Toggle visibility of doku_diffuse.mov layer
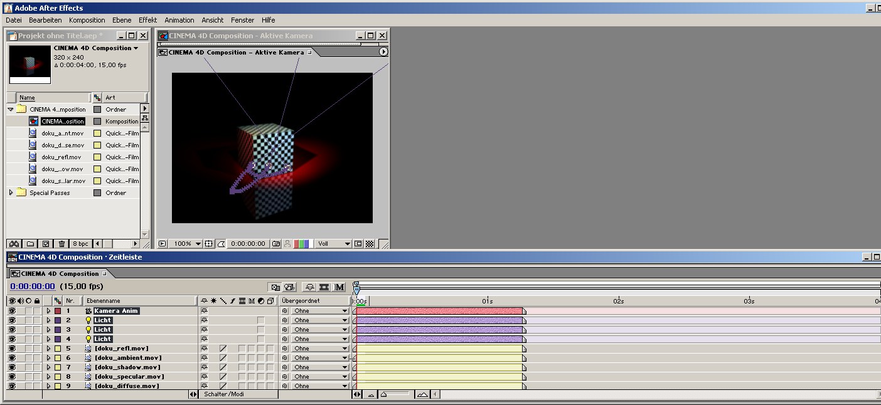 [12, 386]
